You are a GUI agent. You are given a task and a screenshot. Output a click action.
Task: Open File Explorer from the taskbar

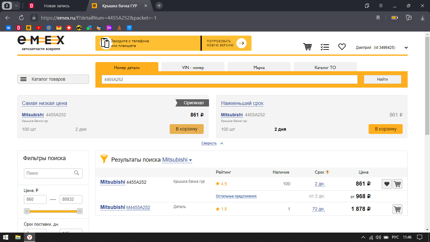click(x=18, y=237)
